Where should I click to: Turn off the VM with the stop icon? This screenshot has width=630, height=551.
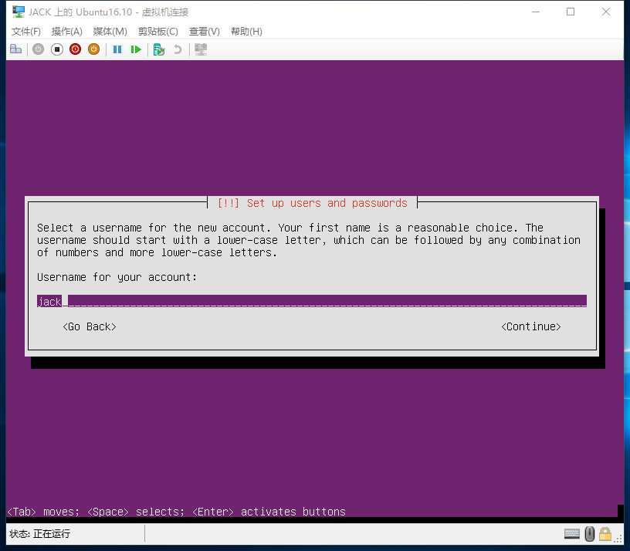[x=56, y=49]
